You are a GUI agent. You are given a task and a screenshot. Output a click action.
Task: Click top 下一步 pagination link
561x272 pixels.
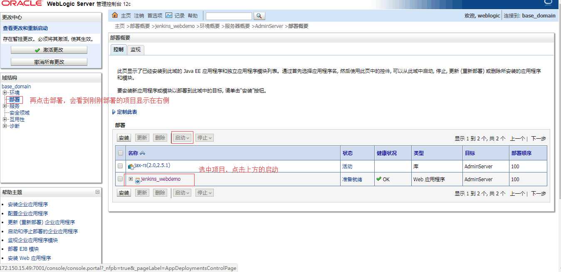coord(539,139)
